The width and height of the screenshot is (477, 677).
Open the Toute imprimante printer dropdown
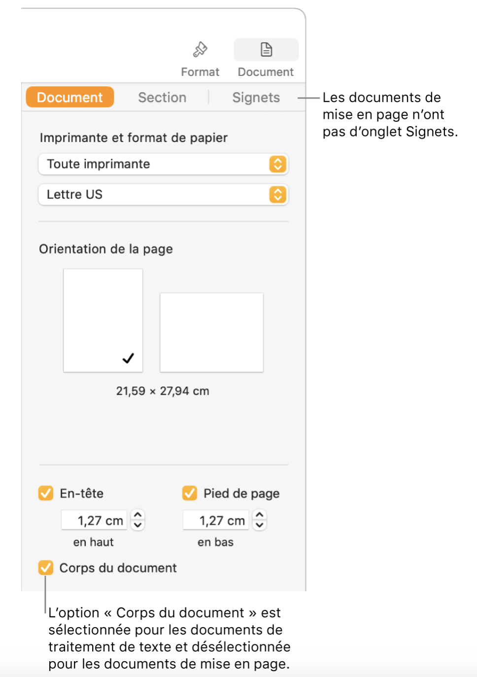pos(158,164)
